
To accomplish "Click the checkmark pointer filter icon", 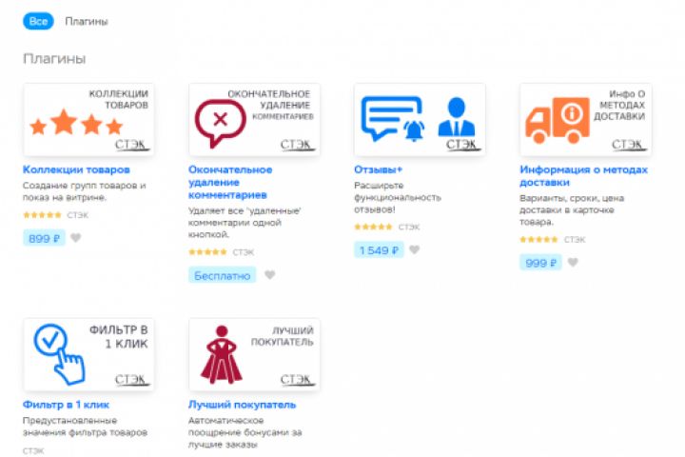I will tap(57, 352).
